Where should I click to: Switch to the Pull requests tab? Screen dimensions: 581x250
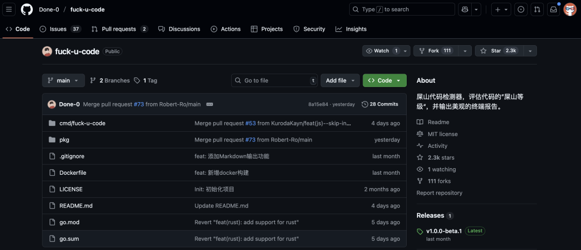119,29
